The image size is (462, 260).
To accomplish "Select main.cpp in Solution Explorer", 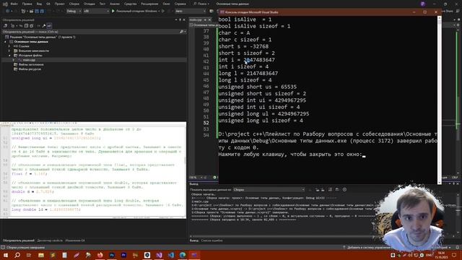I will pyautogui.click(x=29, y=60).
